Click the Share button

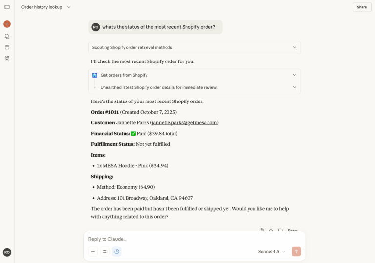click(x=361, y=7)
